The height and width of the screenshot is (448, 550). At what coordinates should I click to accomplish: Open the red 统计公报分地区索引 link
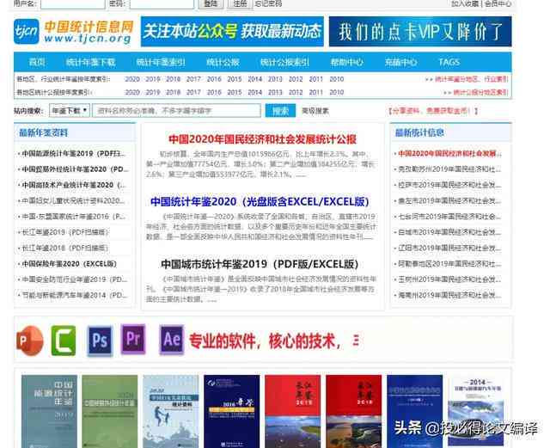tap(480, 92)
